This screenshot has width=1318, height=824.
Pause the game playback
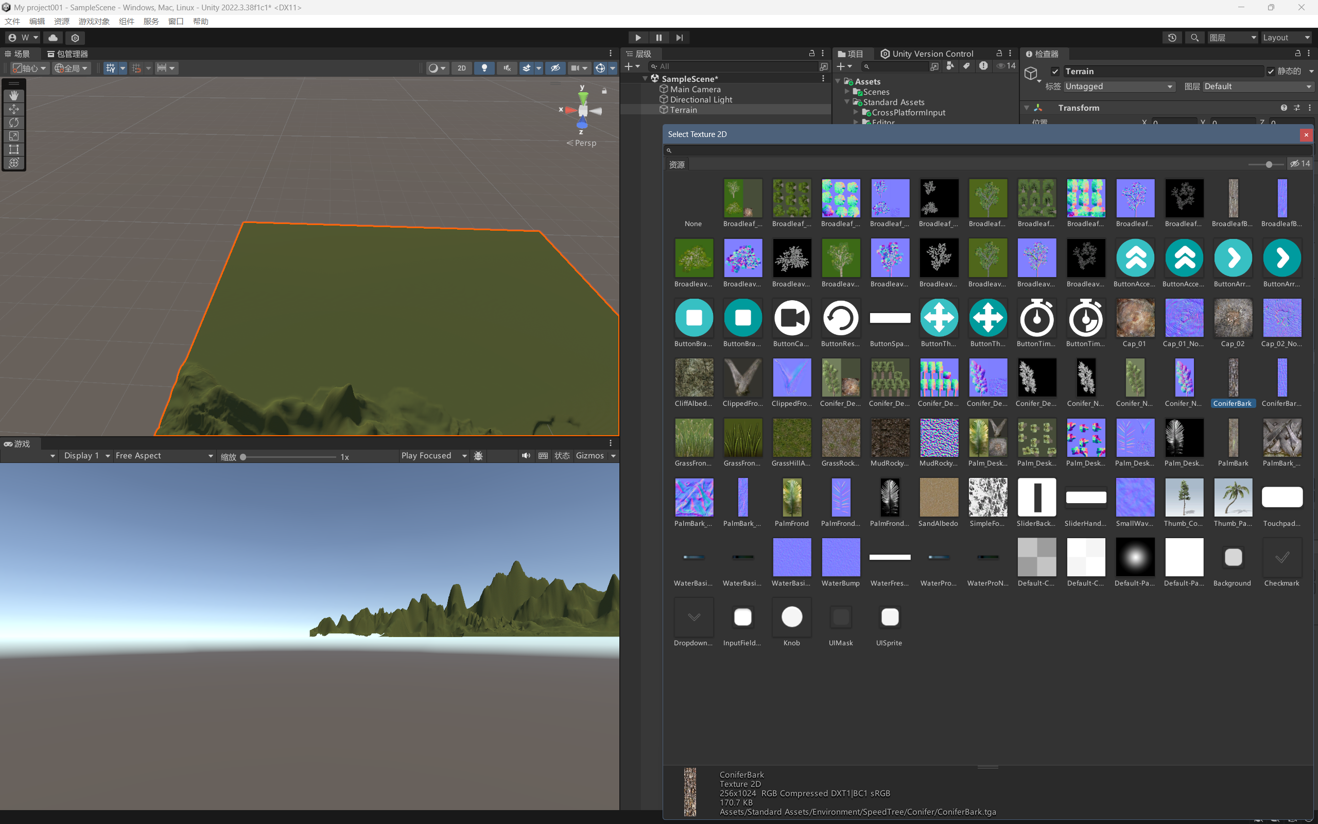click(x=658, y=38)
